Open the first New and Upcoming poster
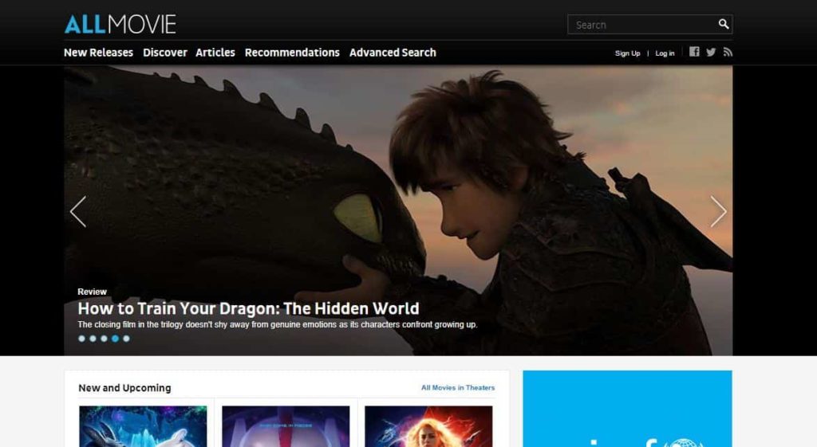This screenshot has width=817, height=447. pyautogui.click(x=143, y=426)
